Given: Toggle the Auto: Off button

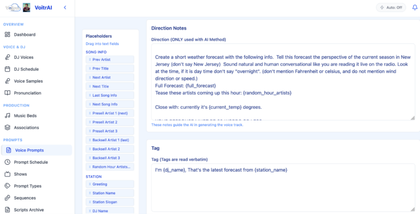Looking at the screenshot, I should (391, 8).
